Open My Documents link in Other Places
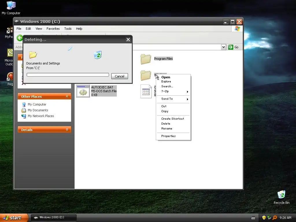Viewport: 296px width, 222px height. tap(38, 110)
